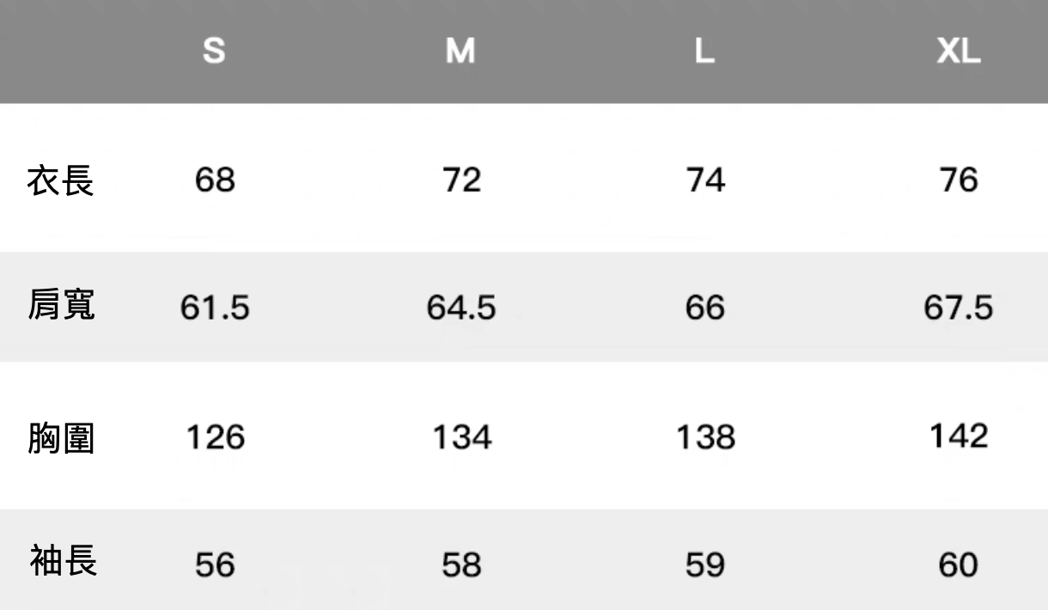Select the 72 garment length value
The image size is (1048, 610).
point(462,180)
